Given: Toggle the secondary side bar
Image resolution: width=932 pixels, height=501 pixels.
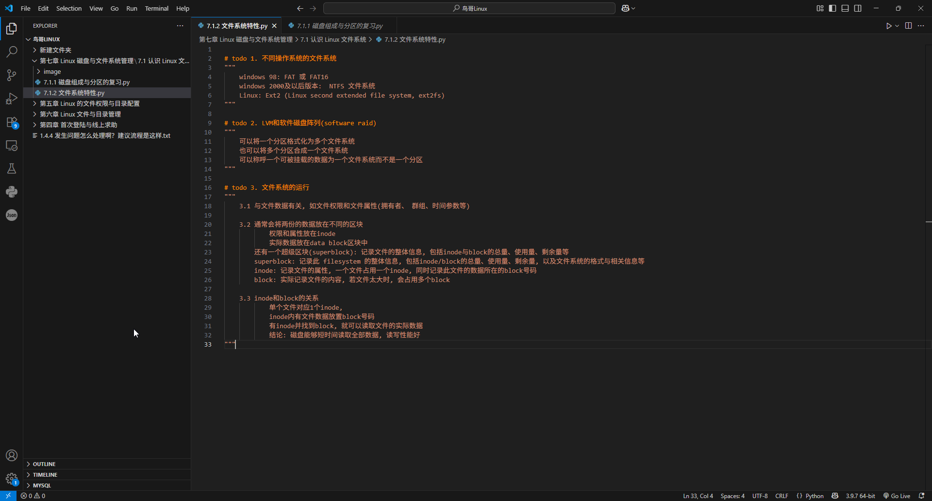Looking at the screenshot, I should point(858,8).
